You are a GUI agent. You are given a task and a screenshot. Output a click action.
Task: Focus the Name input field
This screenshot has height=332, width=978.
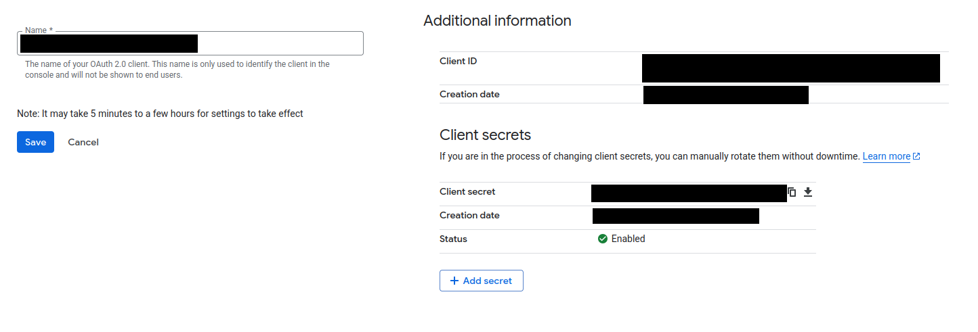point(190,43)
